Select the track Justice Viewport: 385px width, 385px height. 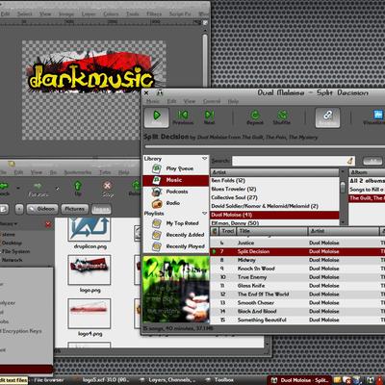[297, 243]
